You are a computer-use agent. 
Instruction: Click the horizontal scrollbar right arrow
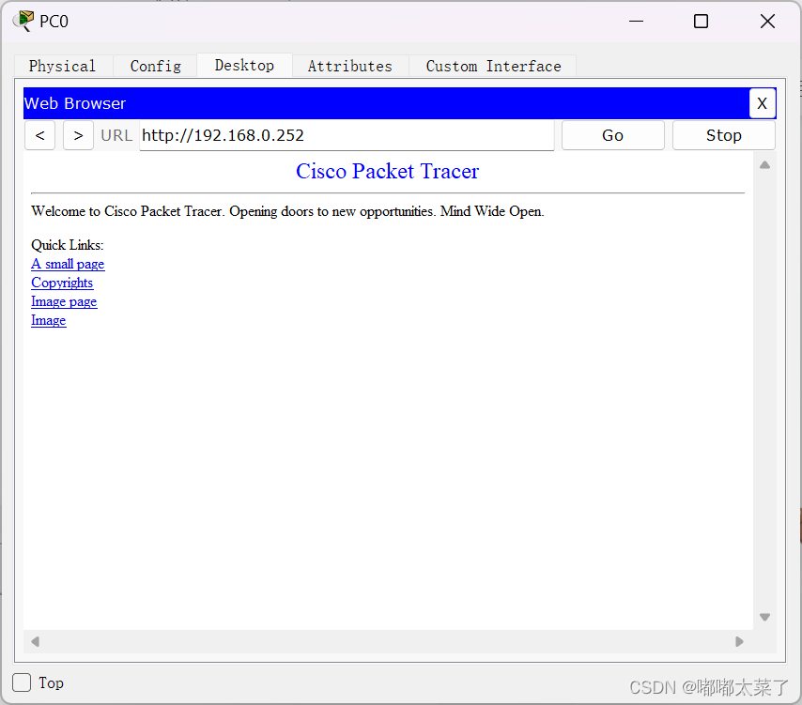coord(739,641)
